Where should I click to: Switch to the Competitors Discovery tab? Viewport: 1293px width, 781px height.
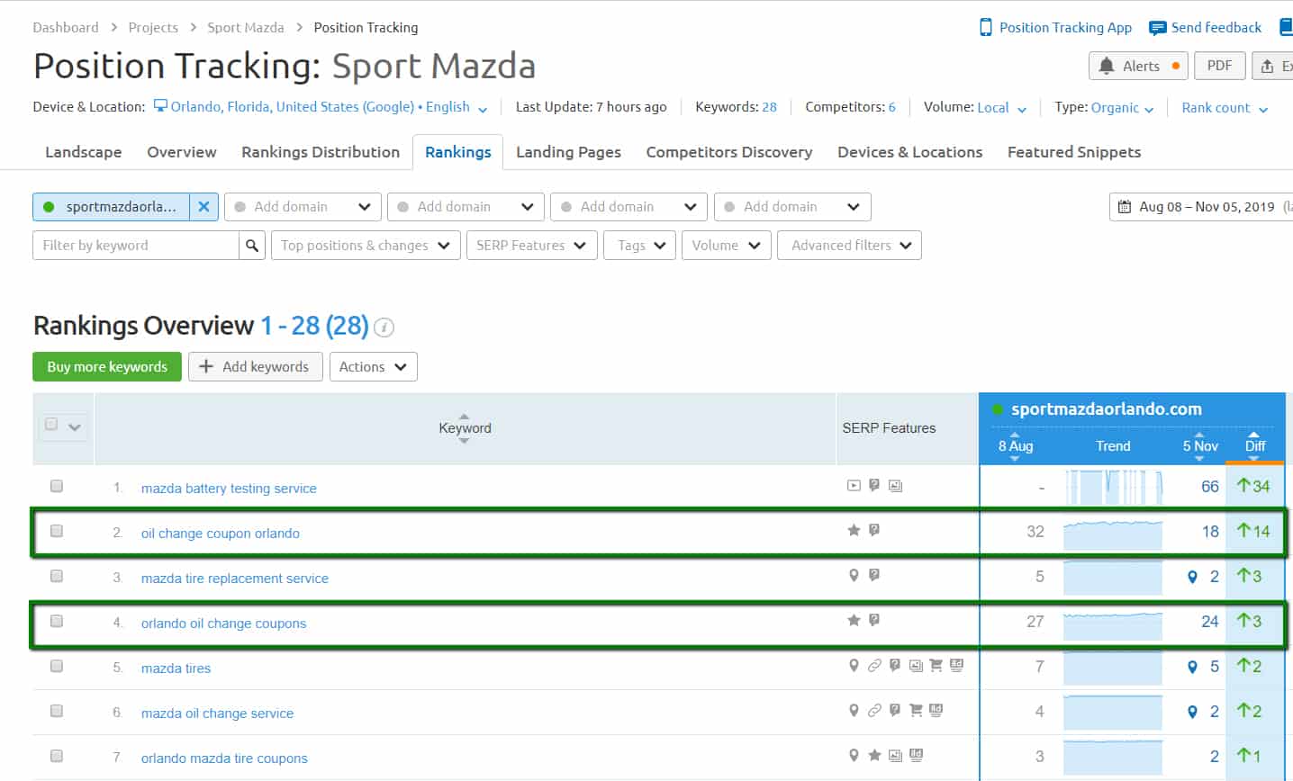tap(729, 152)
